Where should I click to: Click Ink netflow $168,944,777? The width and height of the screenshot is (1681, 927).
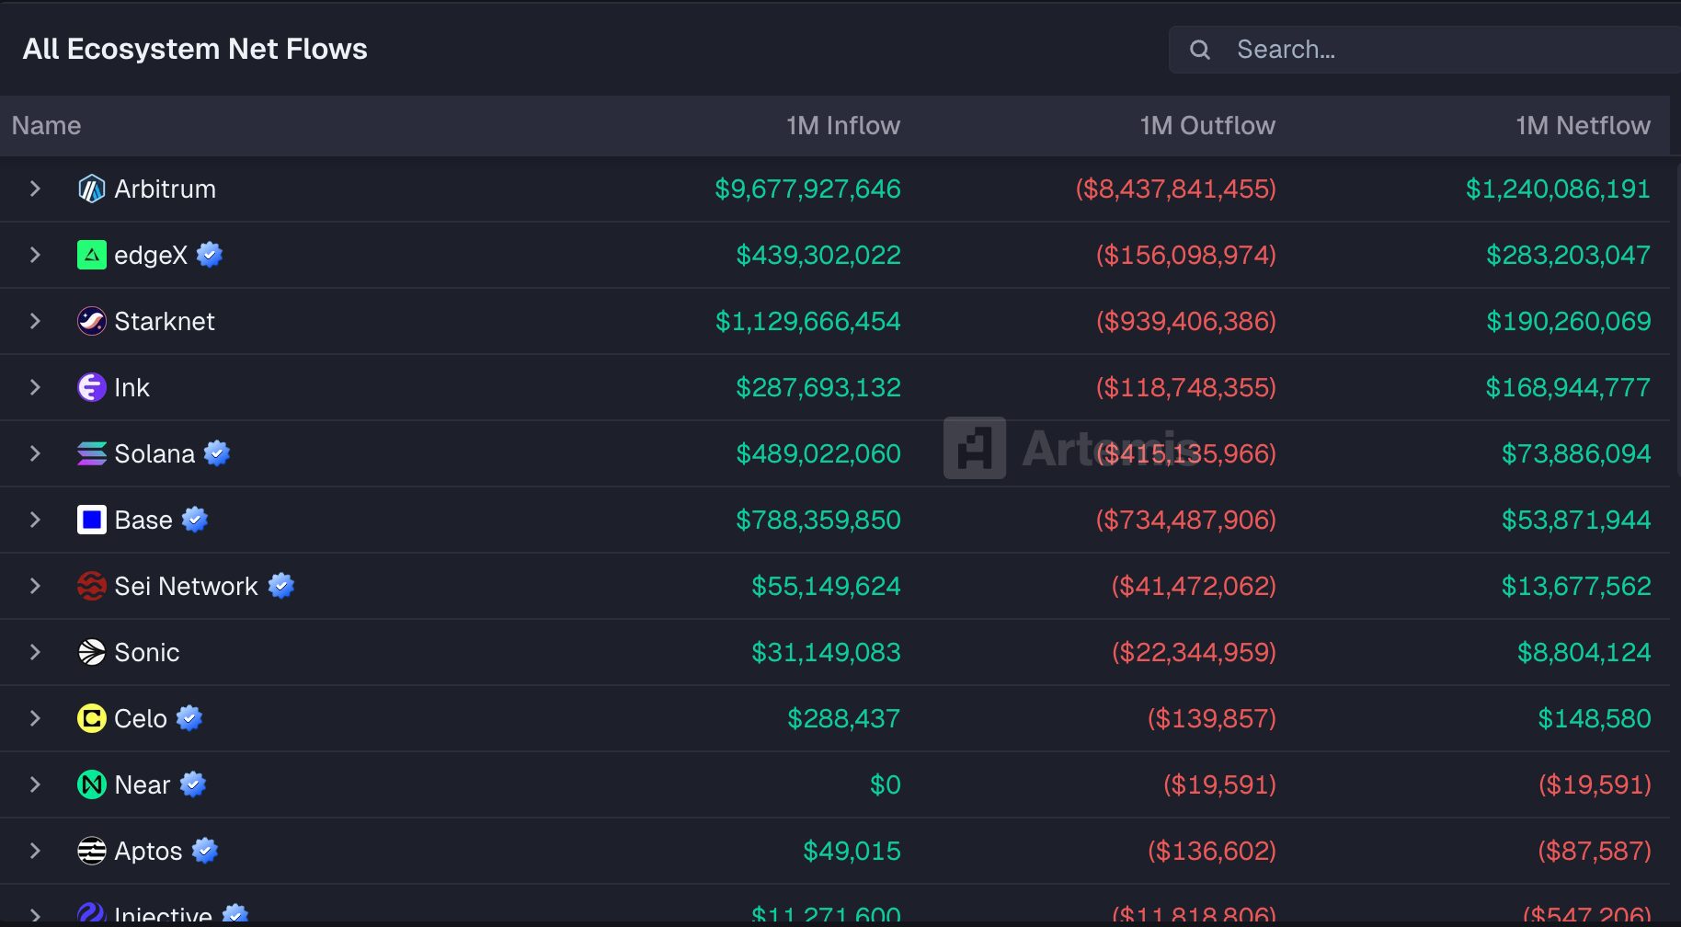click(1569, 388)
